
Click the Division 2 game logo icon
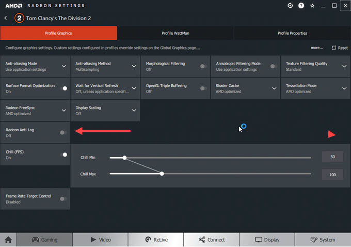click(x=19, y=18)
